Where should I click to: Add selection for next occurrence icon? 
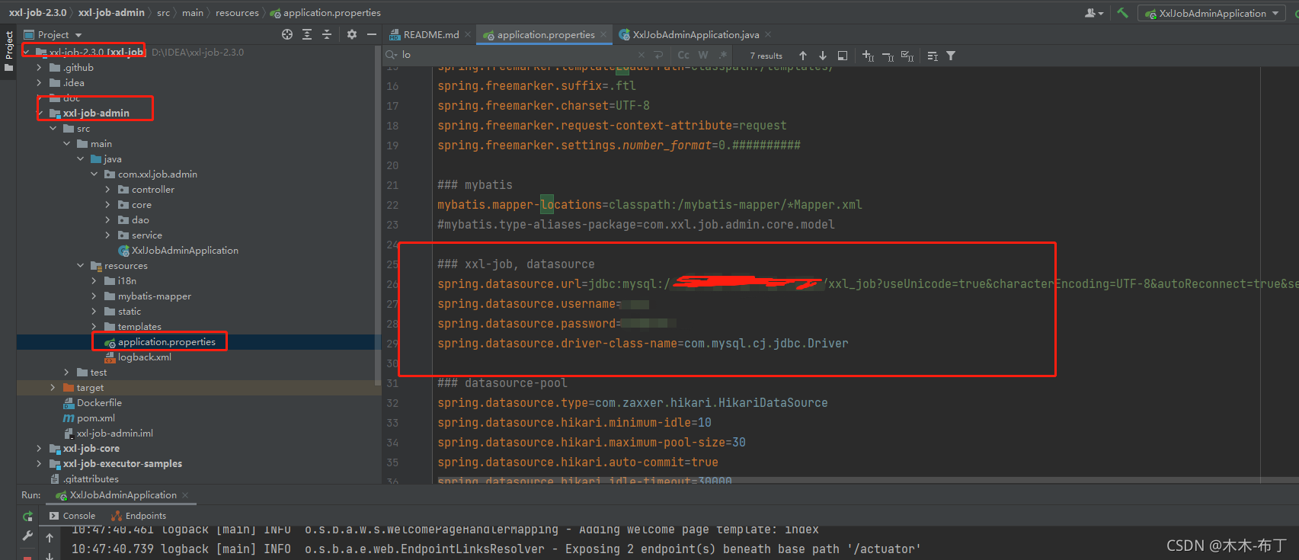click(868, 56)
